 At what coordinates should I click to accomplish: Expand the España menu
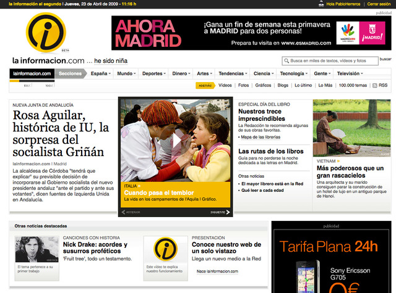coord(101,73)
